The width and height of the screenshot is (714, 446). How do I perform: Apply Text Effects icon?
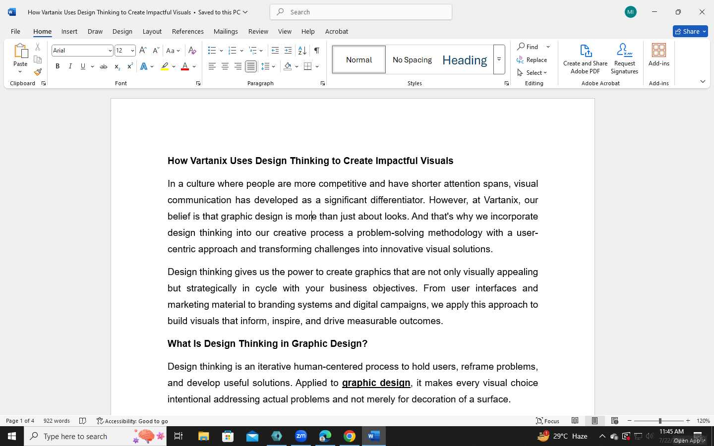click(144, 66)
